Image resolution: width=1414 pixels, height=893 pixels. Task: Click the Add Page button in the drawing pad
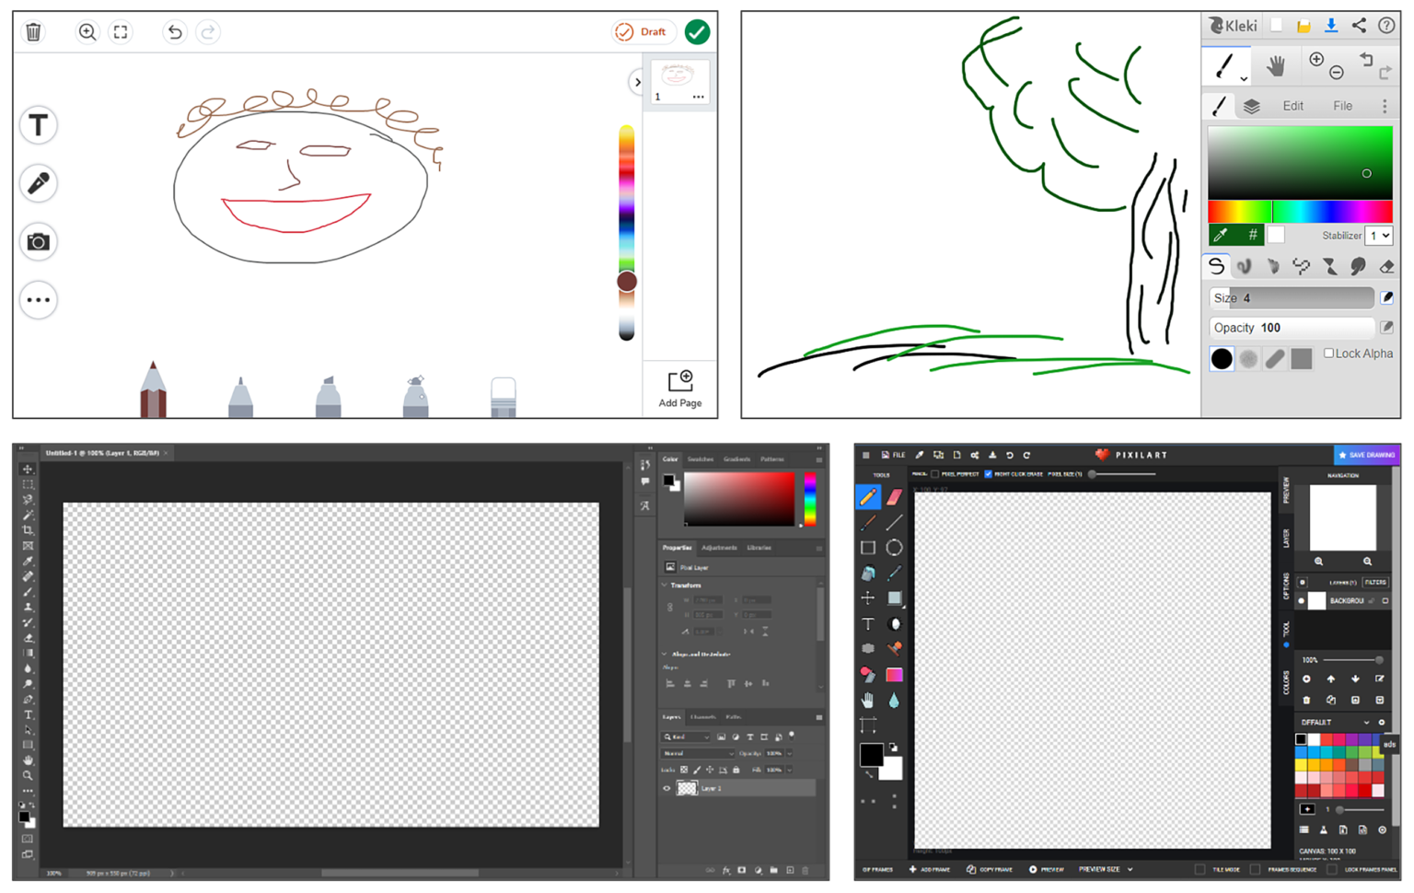tap(680, 387)
